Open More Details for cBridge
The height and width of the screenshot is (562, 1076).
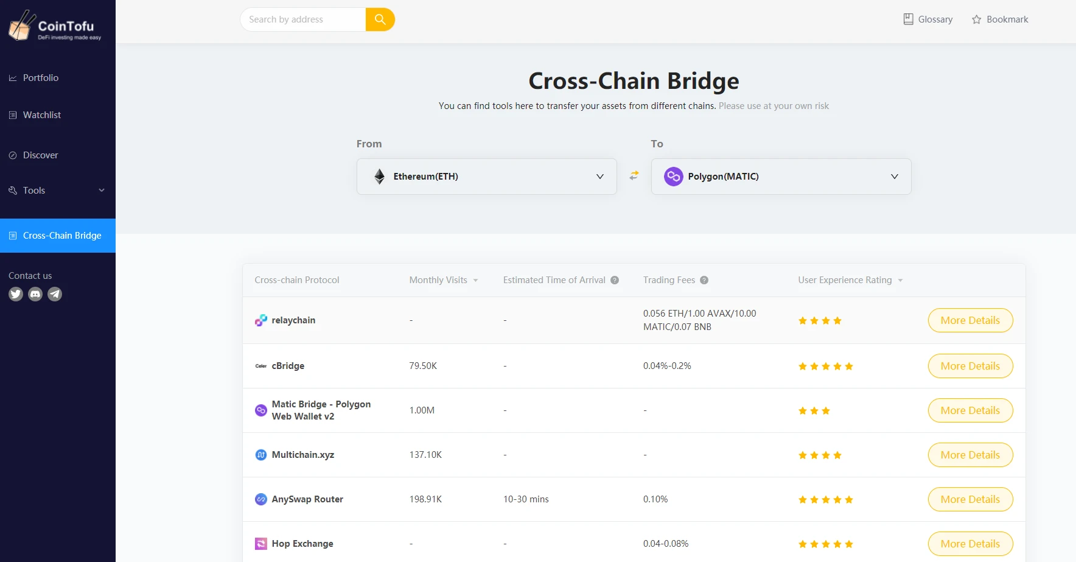point(970,366)
